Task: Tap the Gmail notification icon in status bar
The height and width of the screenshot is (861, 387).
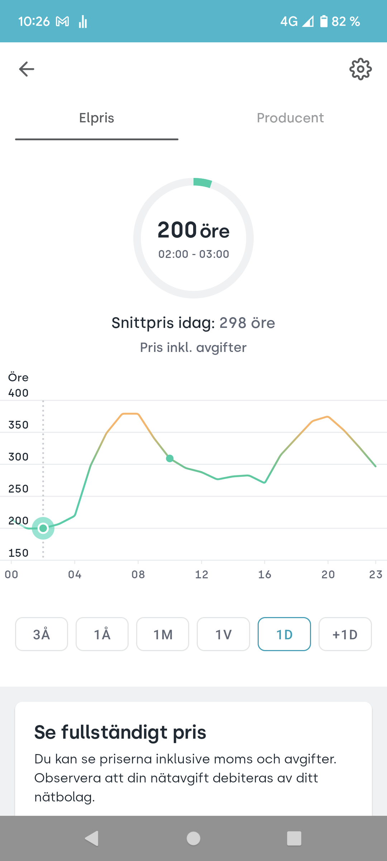Action: 62,22
